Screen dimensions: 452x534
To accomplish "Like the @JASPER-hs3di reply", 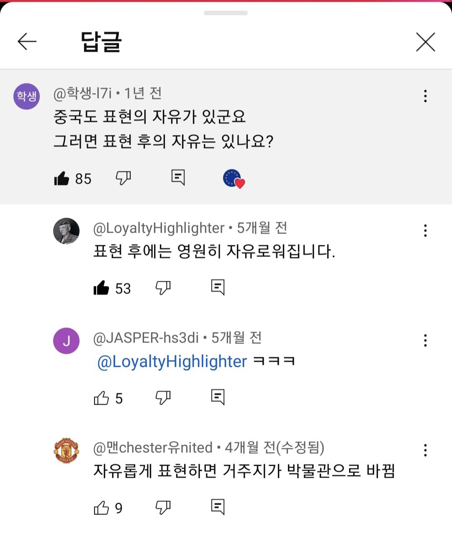I will coord(101,398).
